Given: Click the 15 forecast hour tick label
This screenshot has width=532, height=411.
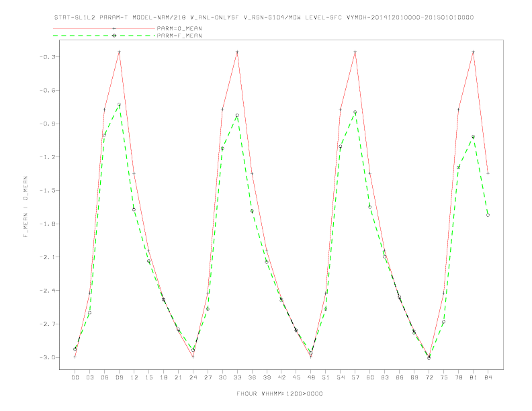Looking at the screenshot, I should tap(148, 377).
